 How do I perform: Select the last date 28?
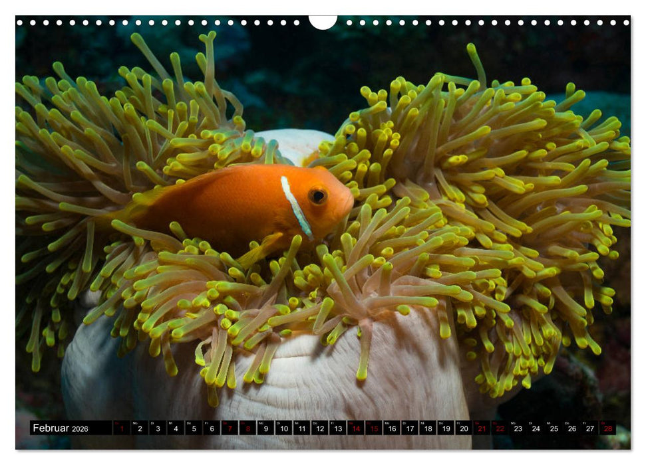[x=607, y=428]
